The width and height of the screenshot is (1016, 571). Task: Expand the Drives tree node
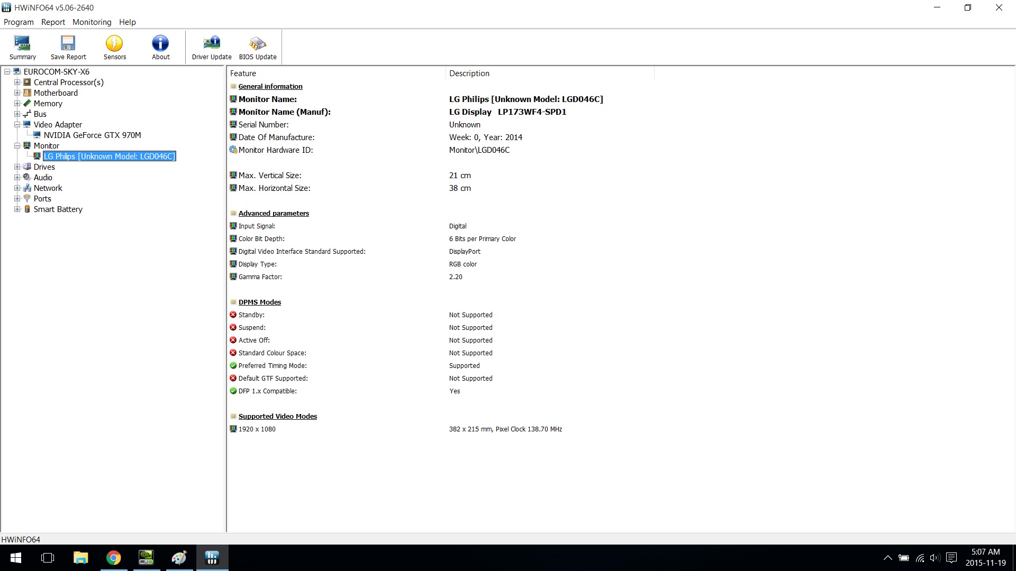(x=17, y=167)
